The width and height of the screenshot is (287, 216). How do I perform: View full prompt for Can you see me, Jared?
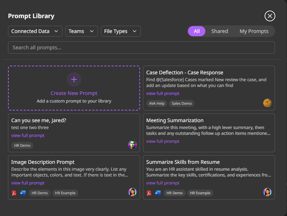pos(28,136)
